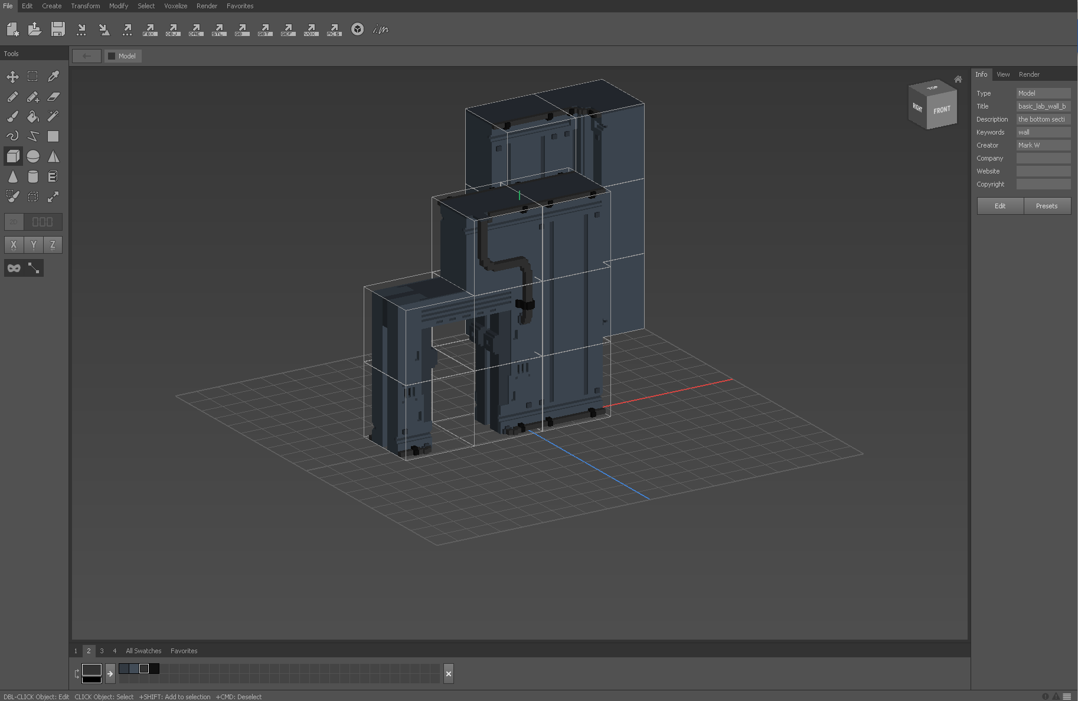This screenshot has height=701, width=1078.
Task: Toggle Z axis mirroring
Action: 53,245
